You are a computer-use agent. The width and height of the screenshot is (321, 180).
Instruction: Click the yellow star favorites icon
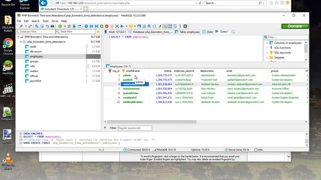(x=98, y=31)
